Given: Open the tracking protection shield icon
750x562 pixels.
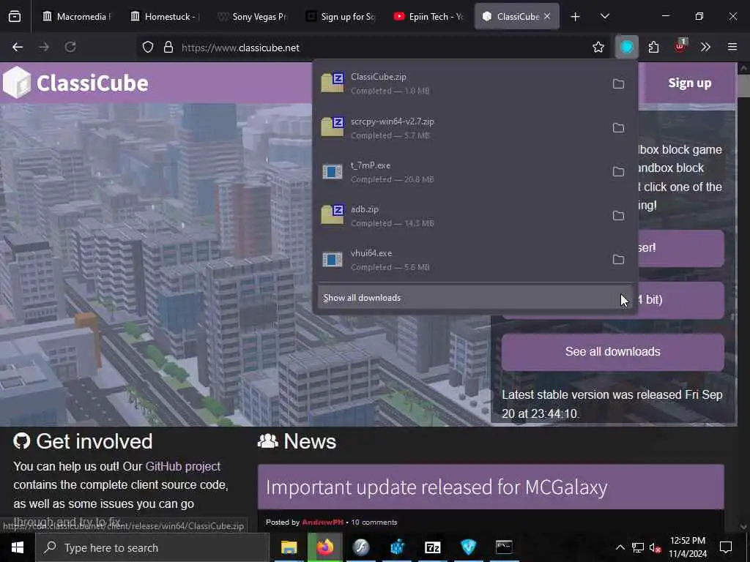Looking at the screenshot, I should pyautogui.click(x=148, y=48).
